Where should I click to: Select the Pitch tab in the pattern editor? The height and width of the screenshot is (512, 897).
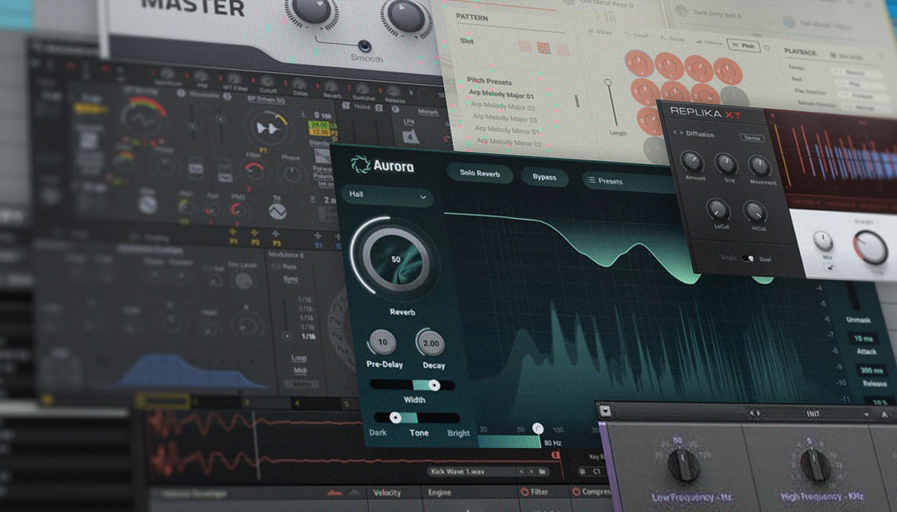742,45
